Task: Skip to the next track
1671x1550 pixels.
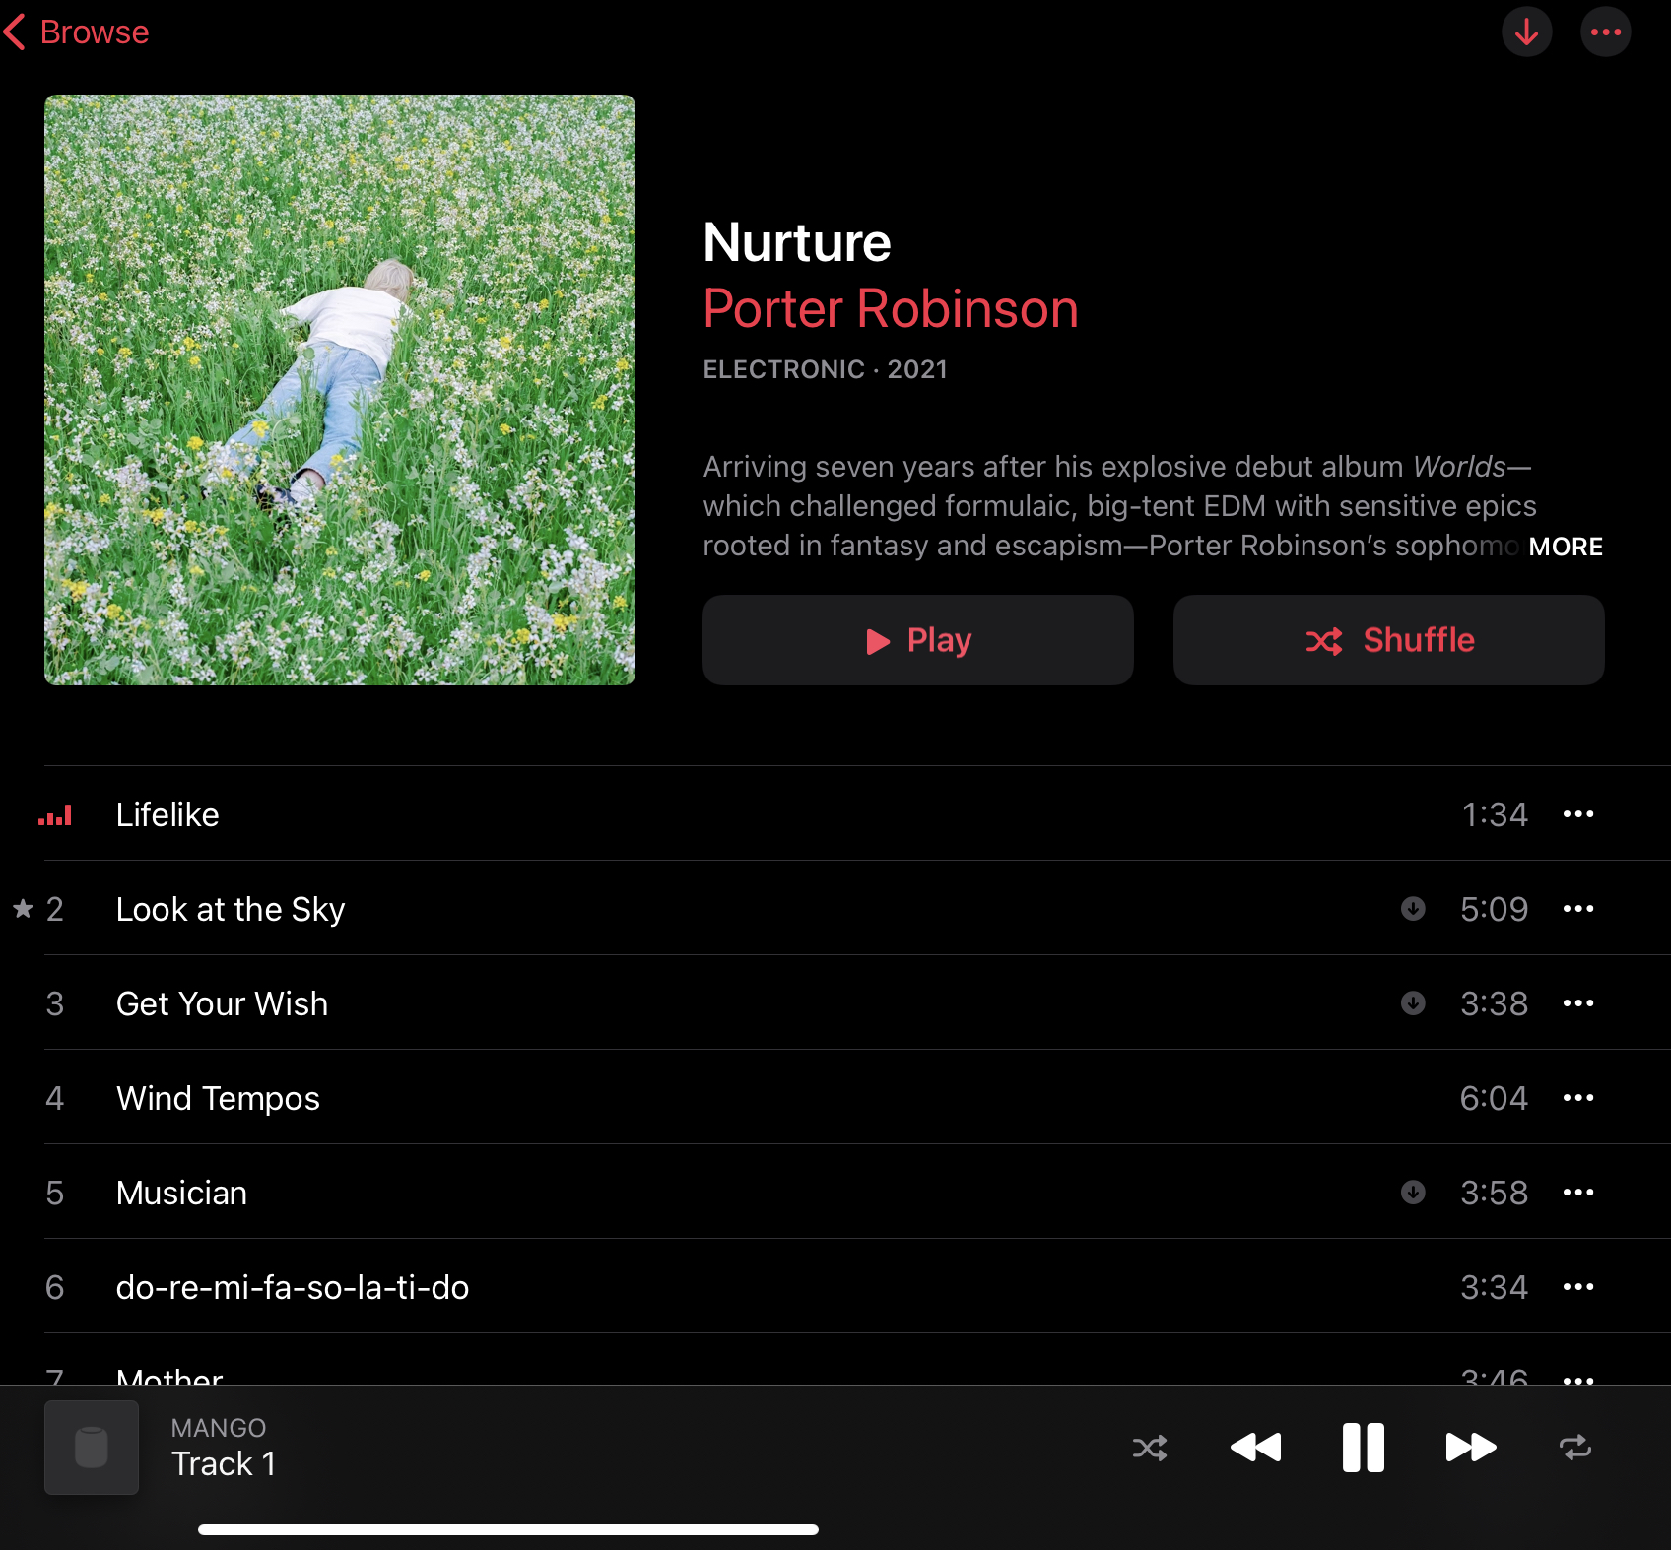Action: [1469, 1448]
